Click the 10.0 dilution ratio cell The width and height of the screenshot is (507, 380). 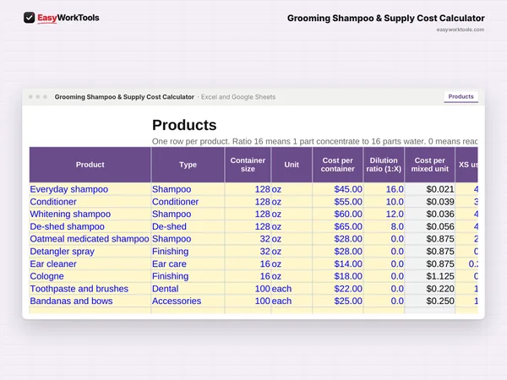[x=384, y=202]
